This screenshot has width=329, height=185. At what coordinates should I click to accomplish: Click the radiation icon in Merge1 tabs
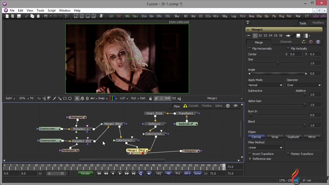click(x=304, y=42)
